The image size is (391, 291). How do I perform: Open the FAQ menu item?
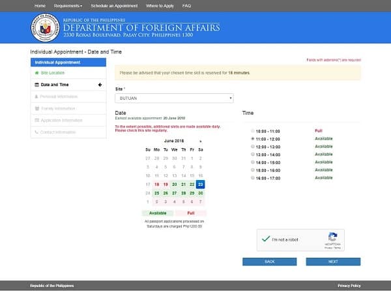(186, 6)
